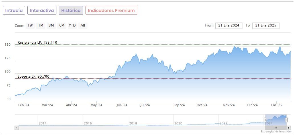The width and height of the screenshot is (296, 137).
Task: Click the To date field
Action: pyautogui.click(x=266, y=25)
